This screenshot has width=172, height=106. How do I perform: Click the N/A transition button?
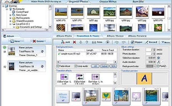pyautogui.click(x=113, y=66)
